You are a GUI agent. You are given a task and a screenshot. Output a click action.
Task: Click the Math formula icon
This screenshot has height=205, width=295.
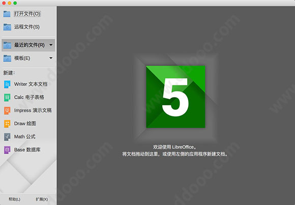pos(7,137)
